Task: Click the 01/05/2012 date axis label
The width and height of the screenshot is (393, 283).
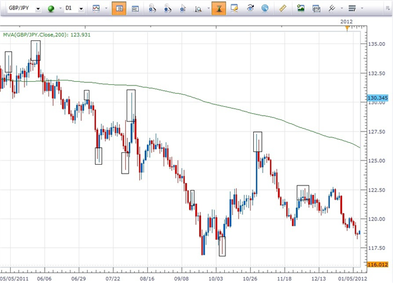Action: coord(353,279)
